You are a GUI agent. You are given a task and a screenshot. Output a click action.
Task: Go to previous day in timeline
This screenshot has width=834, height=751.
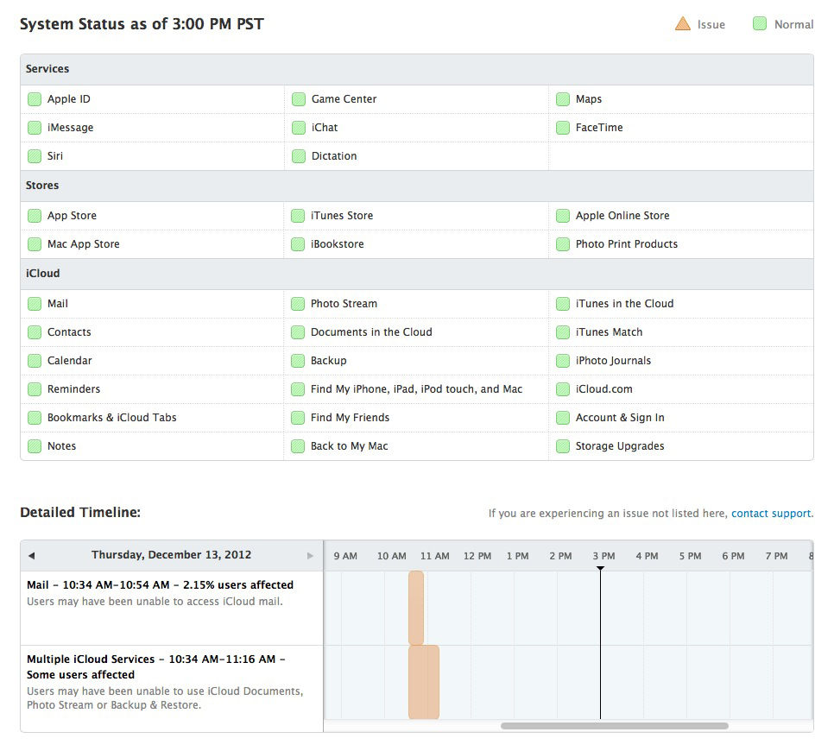click(31, 556)
